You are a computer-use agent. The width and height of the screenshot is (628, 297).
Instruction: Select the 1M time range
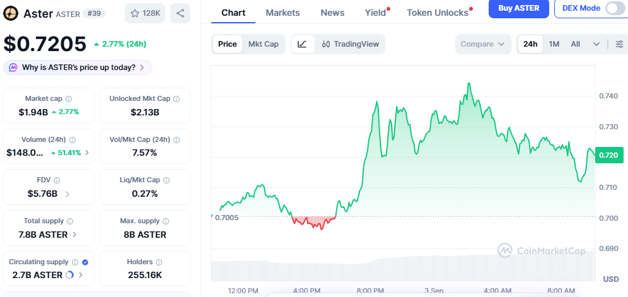[x=554, y=44]
